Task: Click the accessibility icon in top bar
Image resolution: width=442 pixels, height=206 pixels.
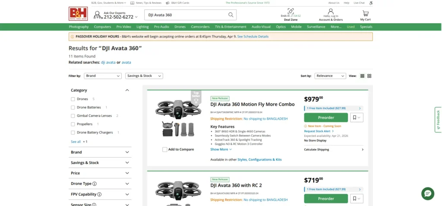Action: pos(371,3)
